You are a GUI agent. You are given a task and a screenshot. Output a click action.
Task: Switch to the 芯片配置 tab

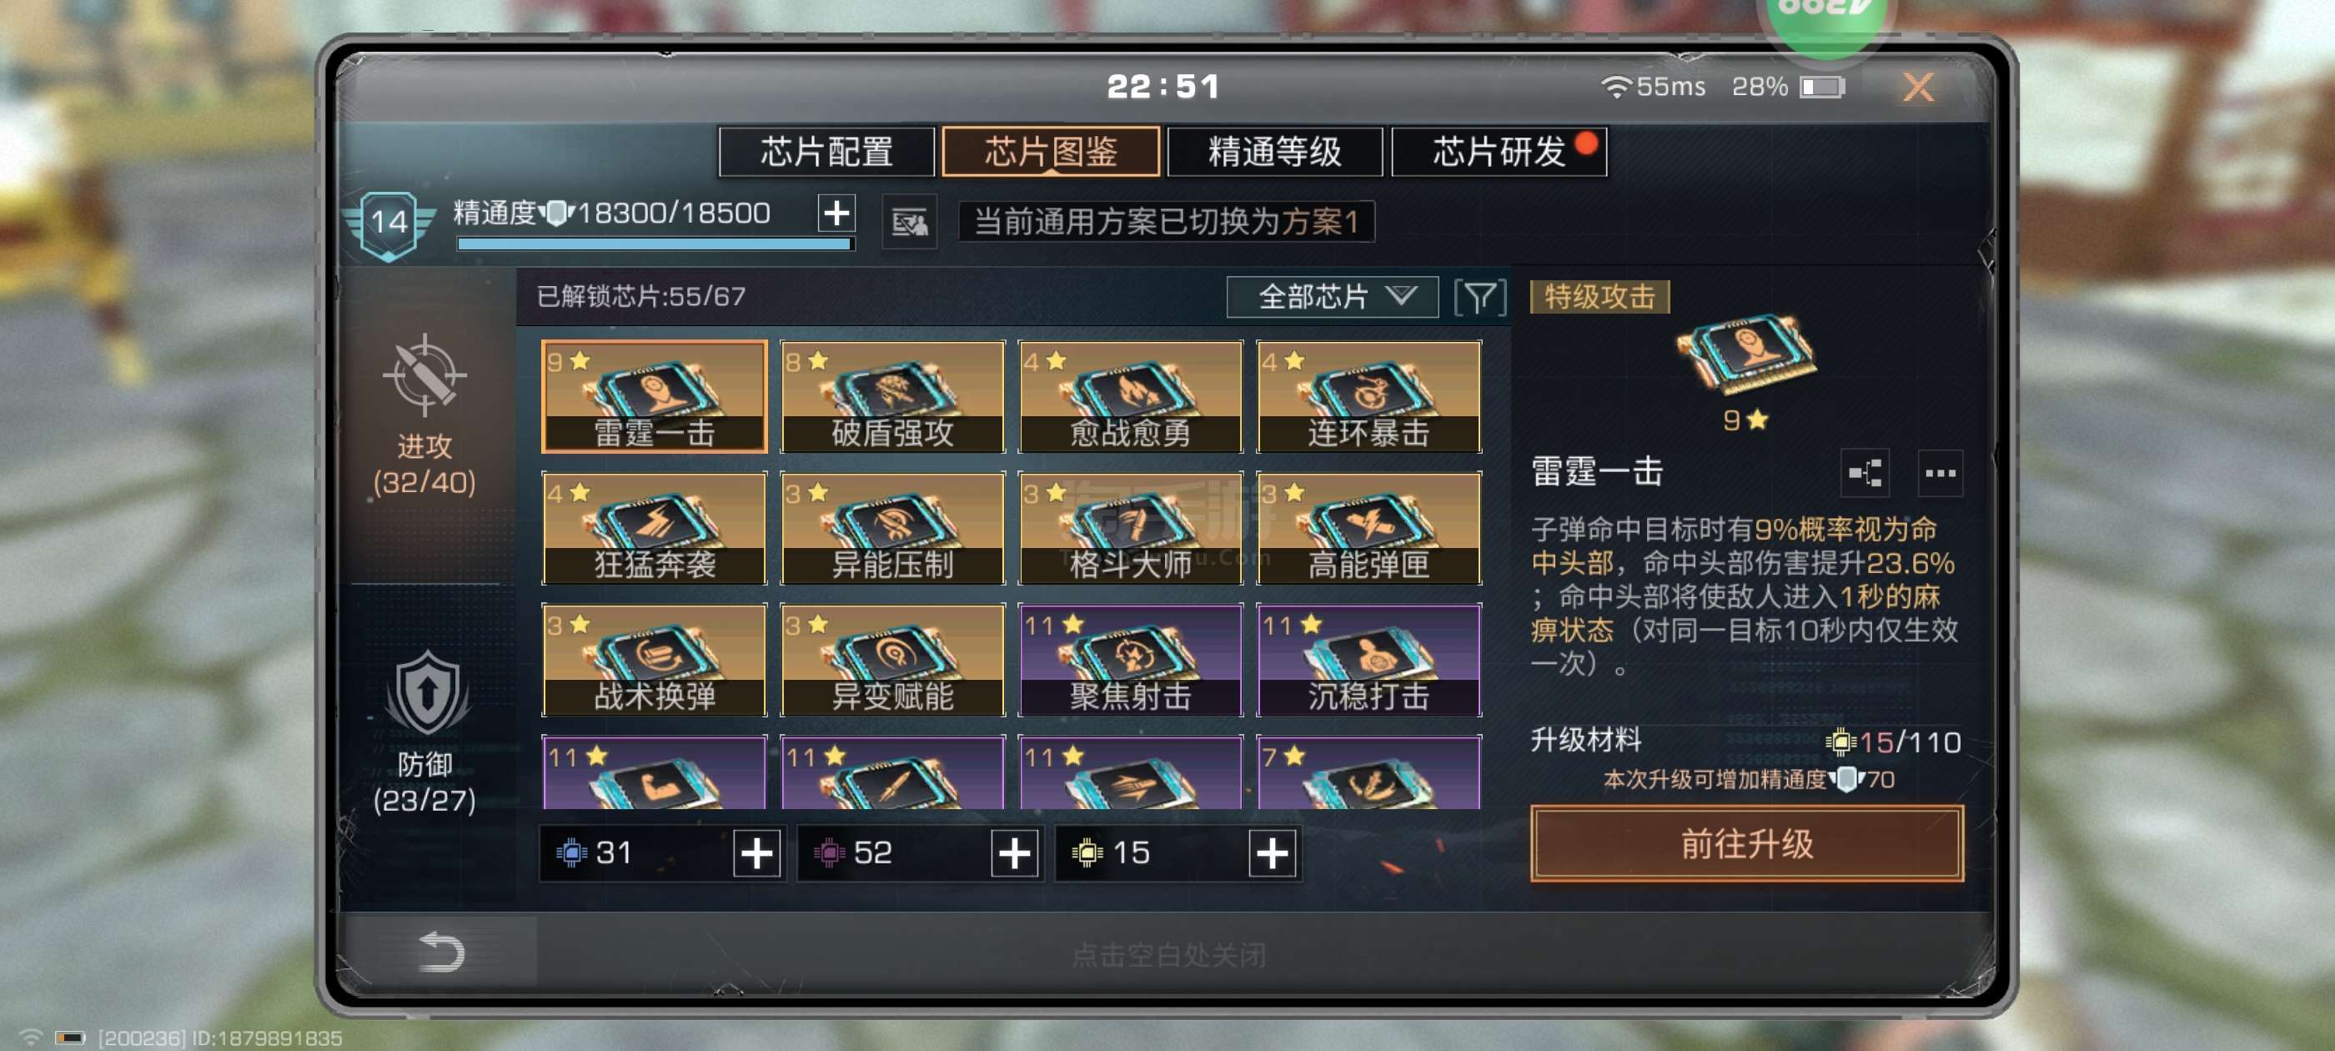pos(826,152)
